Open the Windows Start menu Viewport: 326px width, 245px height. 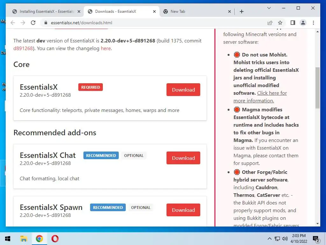pyautogui.click(x=8, y=239)
